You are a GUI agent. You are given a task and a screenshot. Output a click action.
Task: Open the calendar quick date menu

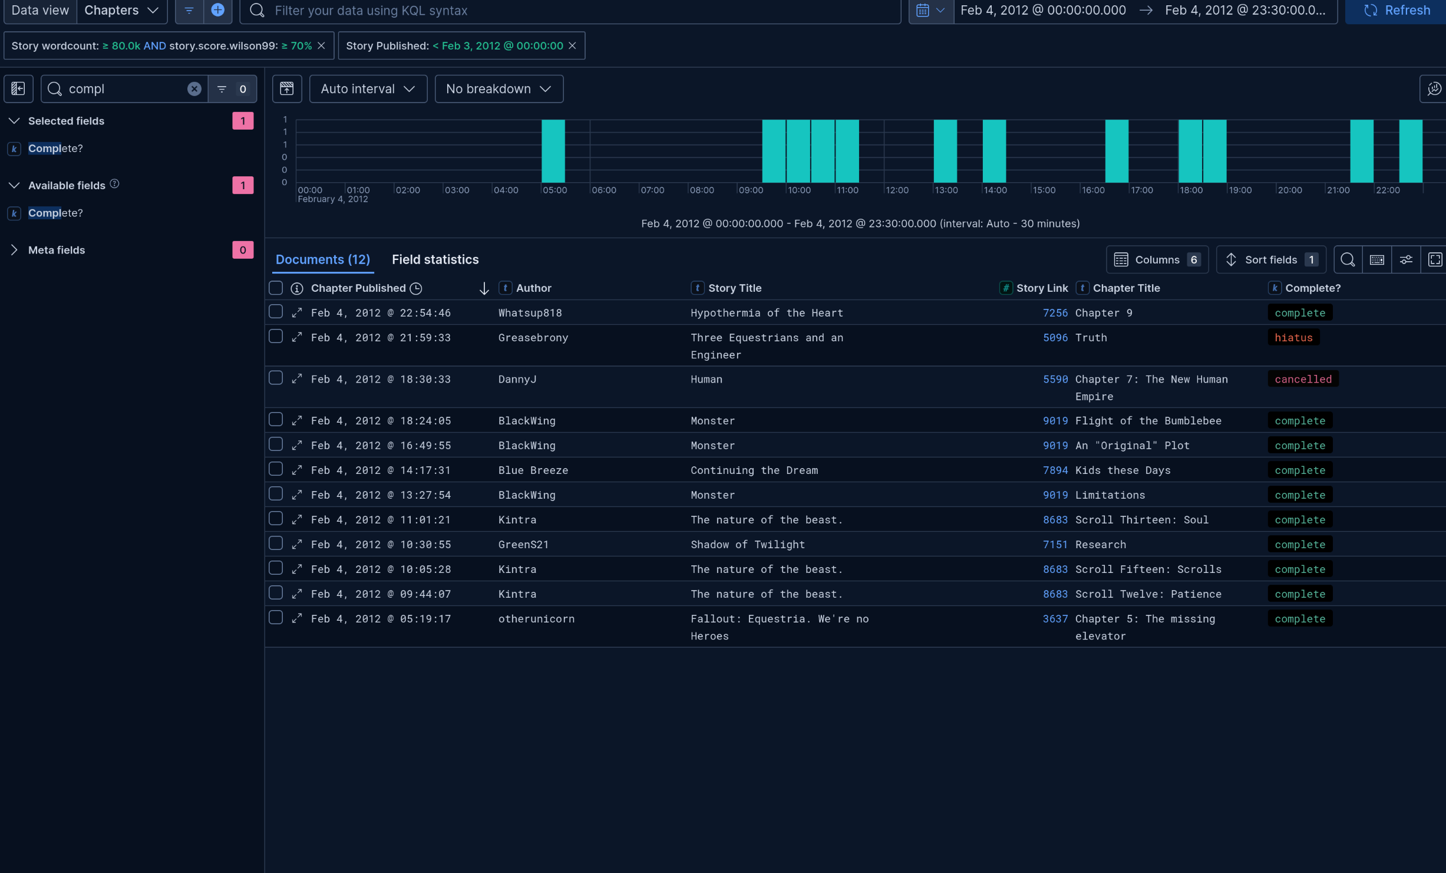coord(930,10)
